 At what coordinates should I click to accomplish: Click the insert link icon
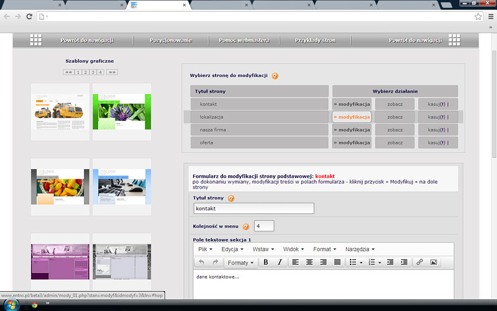(x=419, y=262)
